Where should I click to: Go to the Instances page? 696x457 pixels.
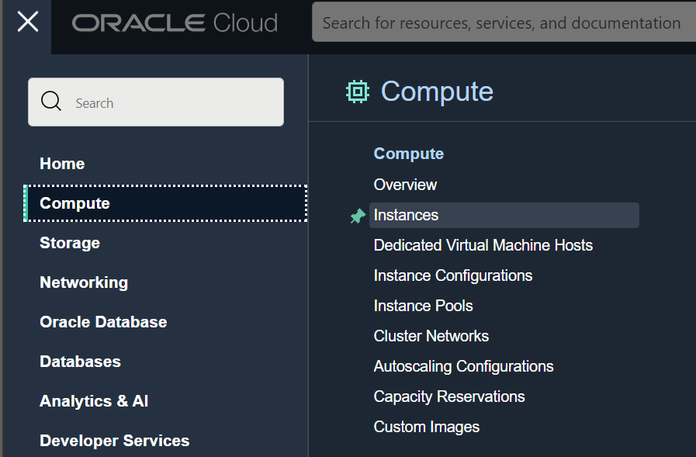(504, 215)
